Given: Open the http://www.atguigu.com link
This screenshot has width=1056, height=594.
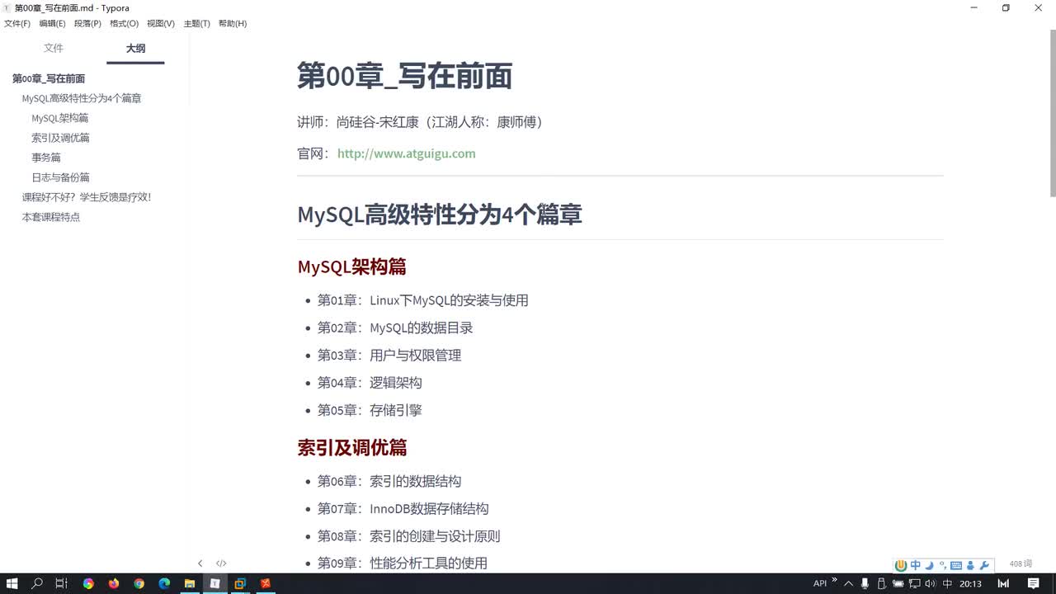Looking at the screenshot, I should click(407, 153).
